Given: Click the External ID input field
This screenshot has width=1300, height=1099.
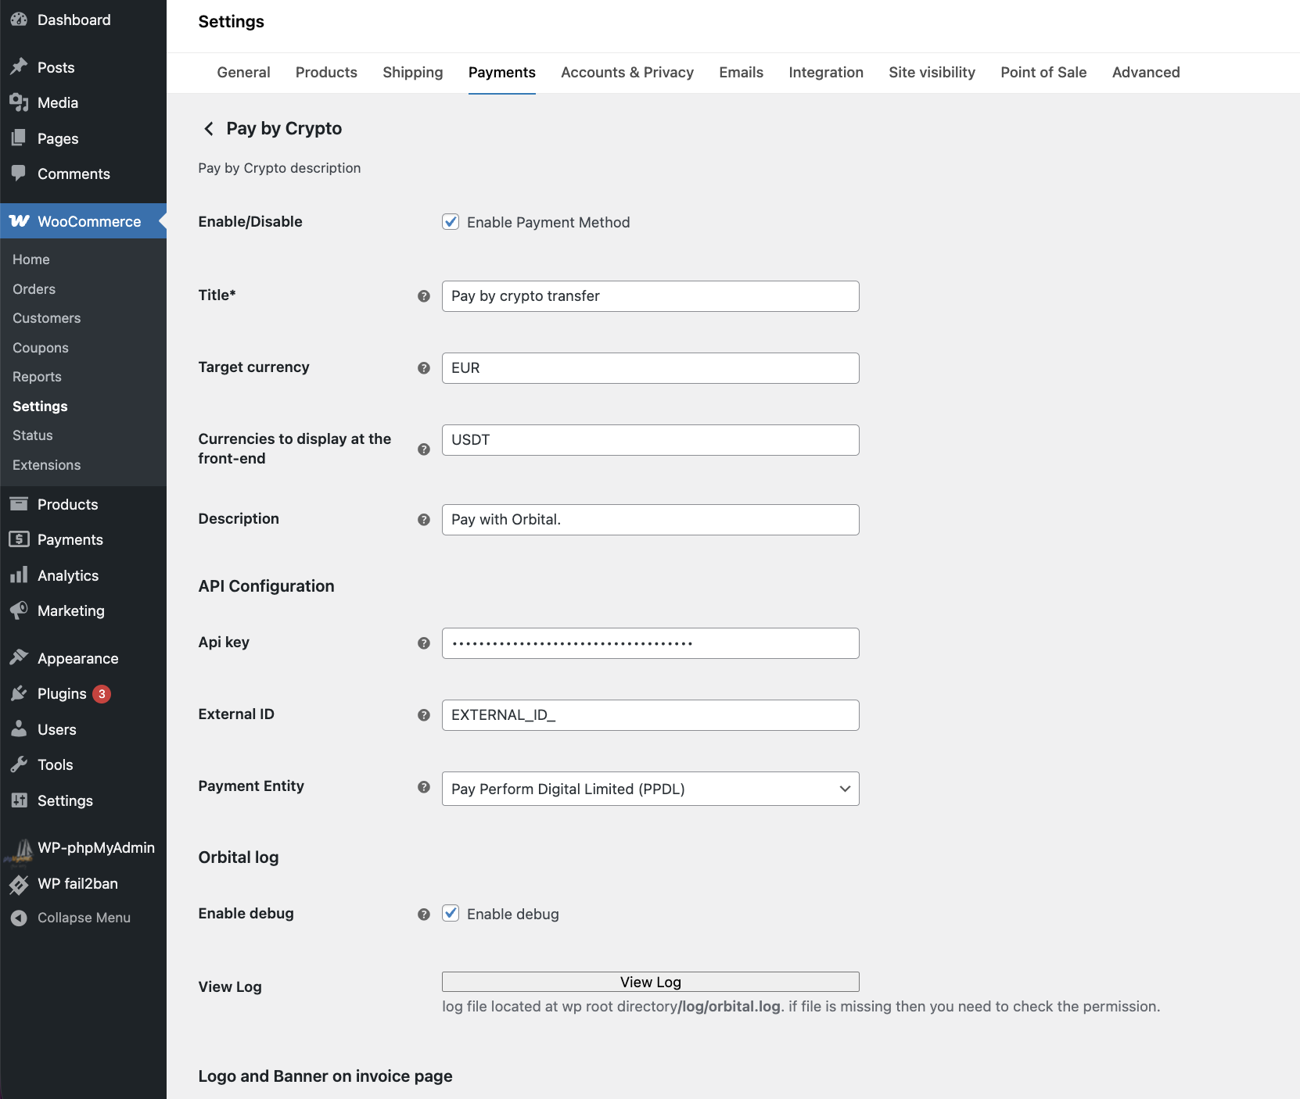Looking at the screenshot, I should (x=651, y=715).
